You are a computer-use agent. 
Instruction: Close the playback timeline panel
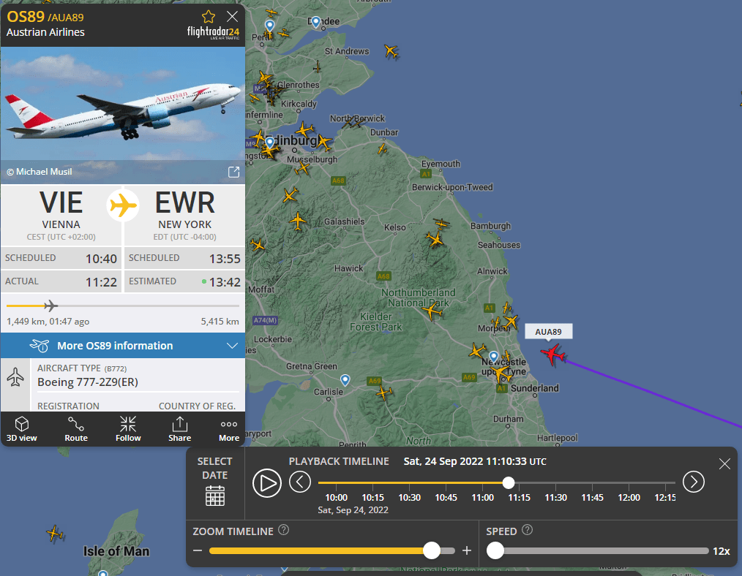pos(724,463)
